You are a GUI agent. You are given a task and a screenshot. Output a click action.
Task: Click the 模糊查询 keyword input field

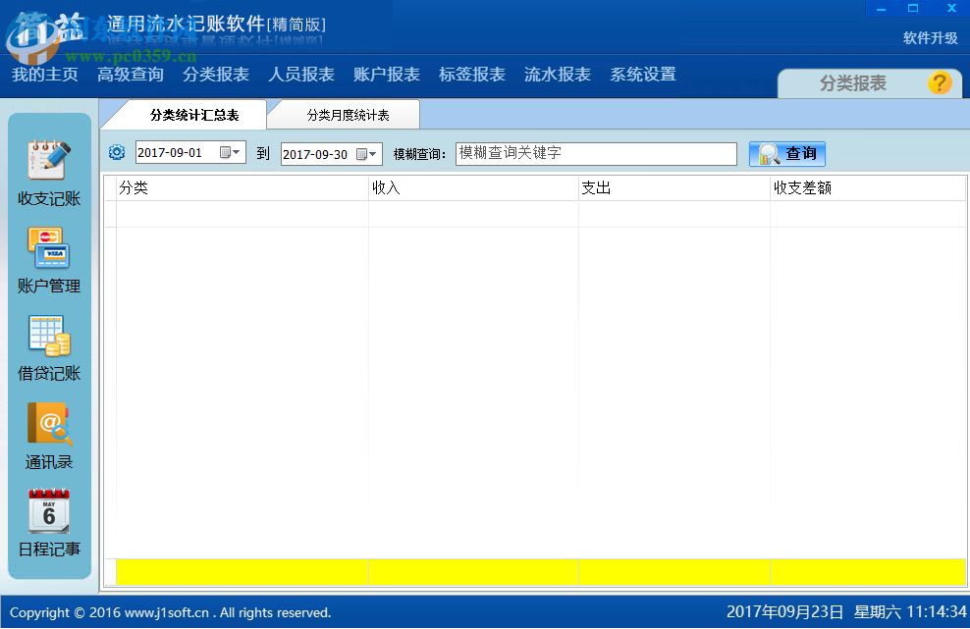point(596,153)
